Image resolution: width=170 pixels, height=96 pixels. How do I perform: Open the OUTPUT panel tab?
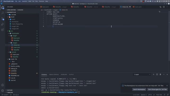(x=71, y=75)
